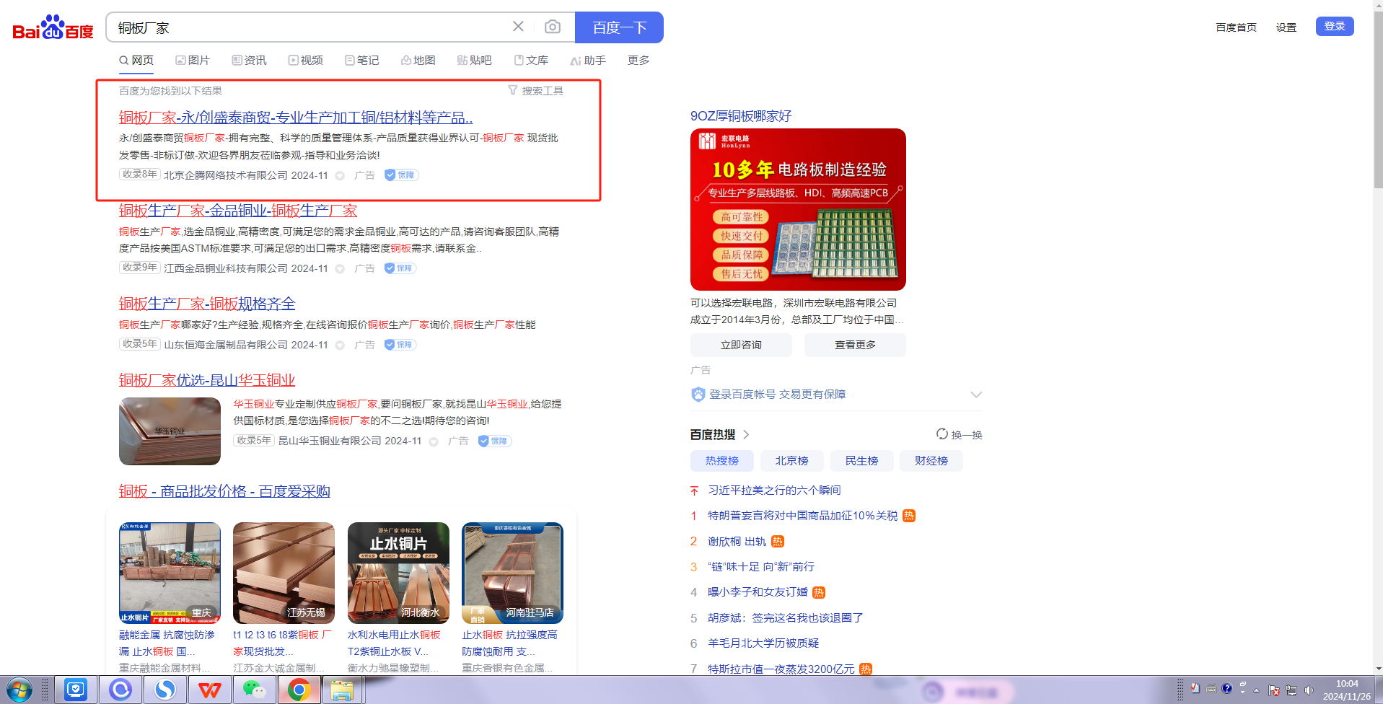This screenshot has height=704, width=1383.
Task: Switch to the 地图 tab
Action: tap(418, 60)
